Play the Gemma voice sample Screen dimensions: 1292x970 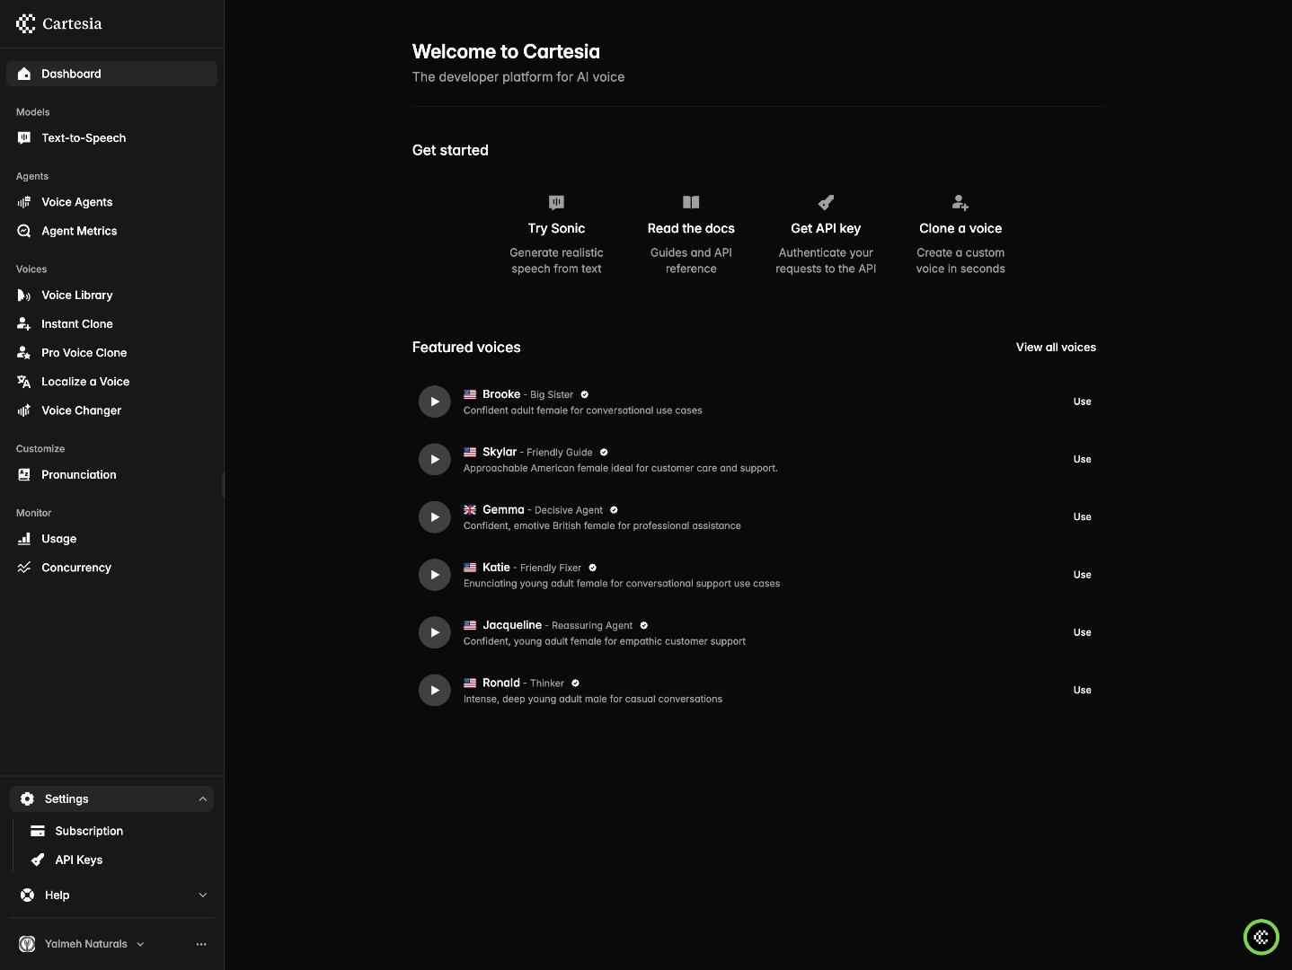435,516
